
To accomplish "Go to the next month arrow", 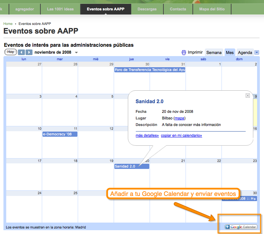I will tap(29, 52).
